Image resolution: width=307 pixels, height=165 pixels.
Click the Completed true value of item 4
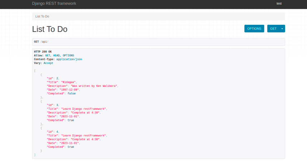(71, 147)
